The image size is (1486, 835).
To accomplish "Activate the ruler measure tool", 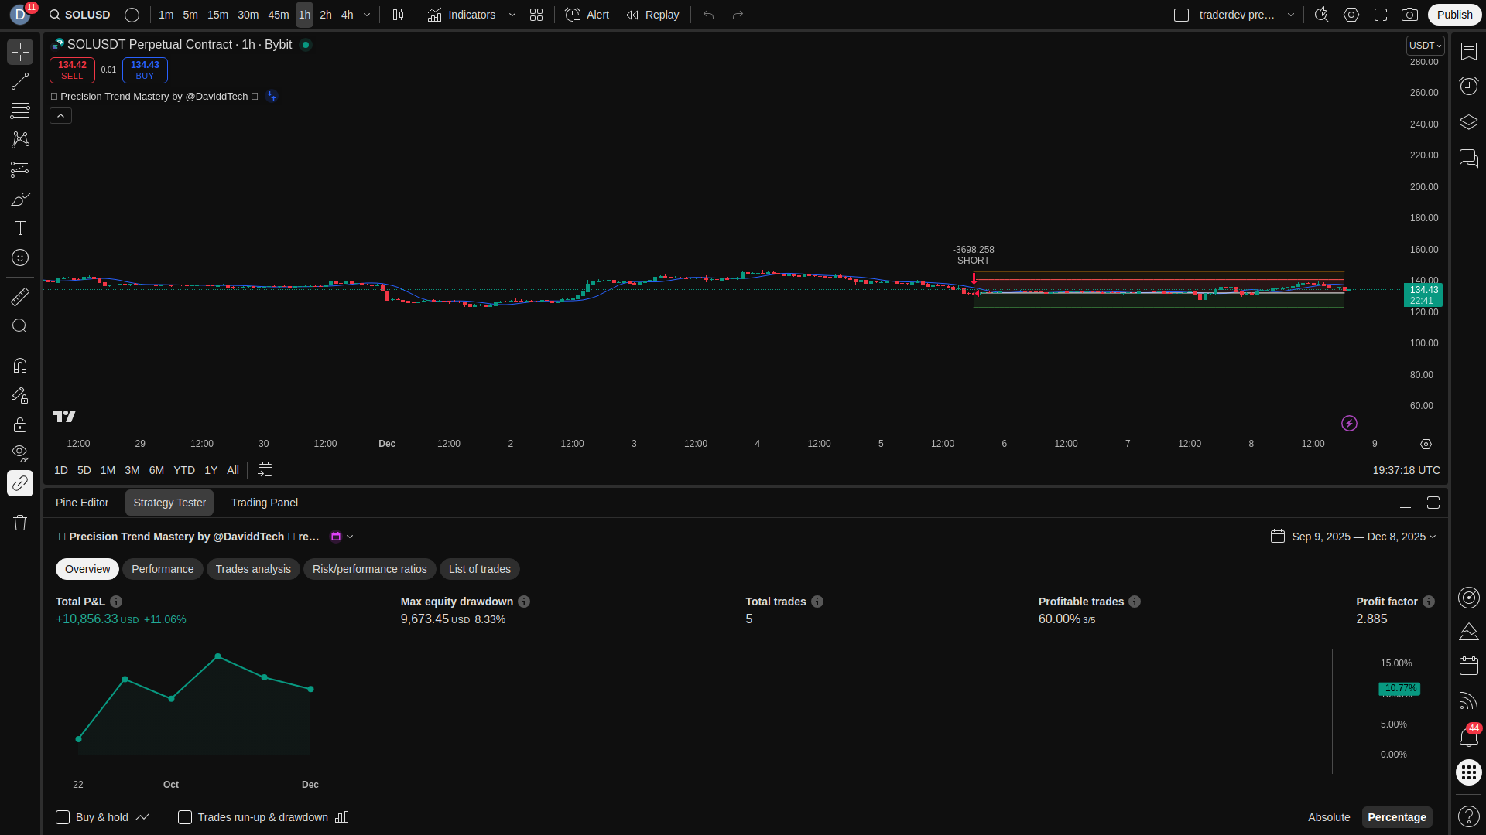I will point(20,296).
